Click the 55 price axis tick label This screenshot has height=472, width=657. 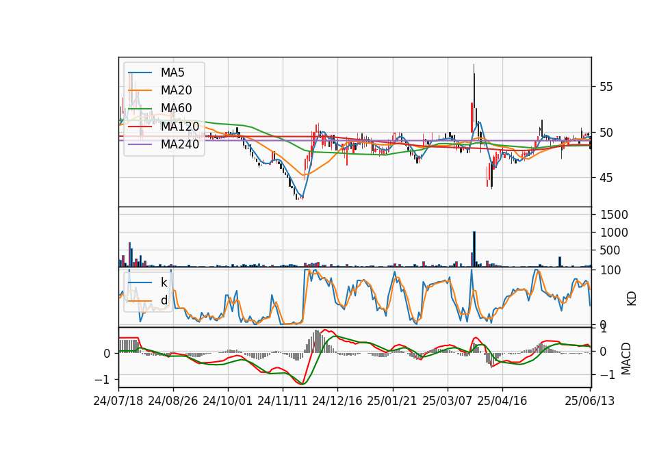click(x=606, y=87)
